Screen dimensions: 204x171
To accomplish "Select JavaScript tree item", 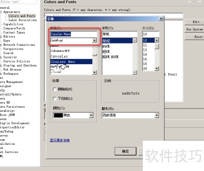I will [7, 111].
